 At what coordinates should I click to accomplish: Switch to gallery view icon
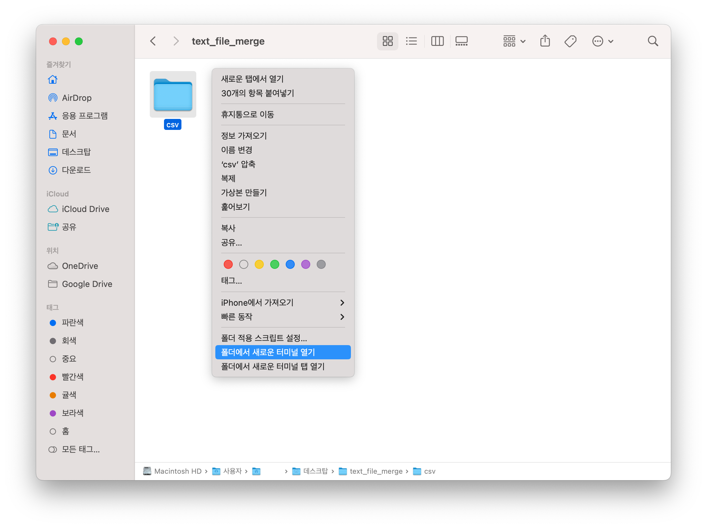point(461,41)
